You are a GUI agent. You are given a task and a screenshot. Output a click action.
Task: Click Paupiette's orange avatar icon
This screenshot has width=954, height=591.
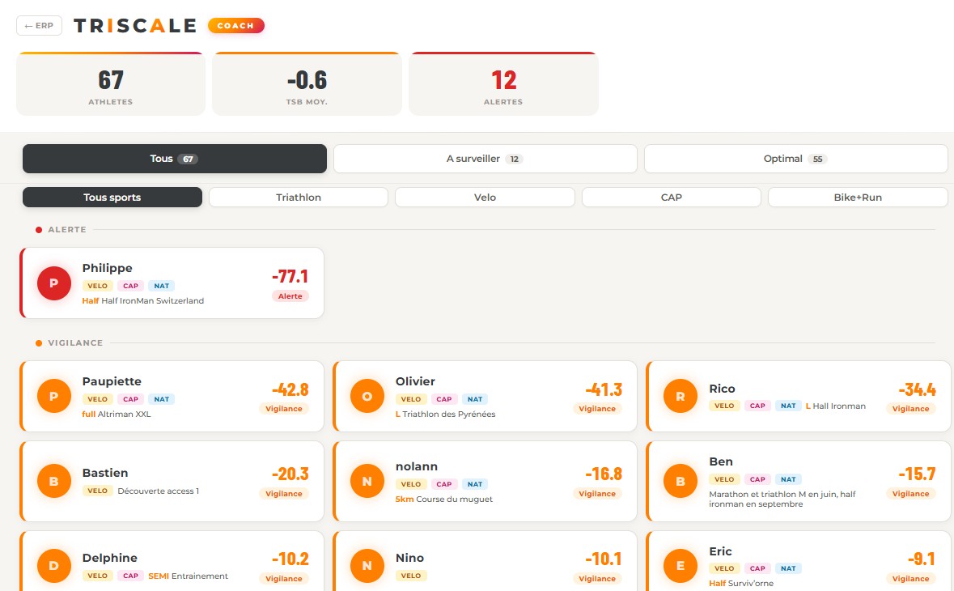point(53,396)
